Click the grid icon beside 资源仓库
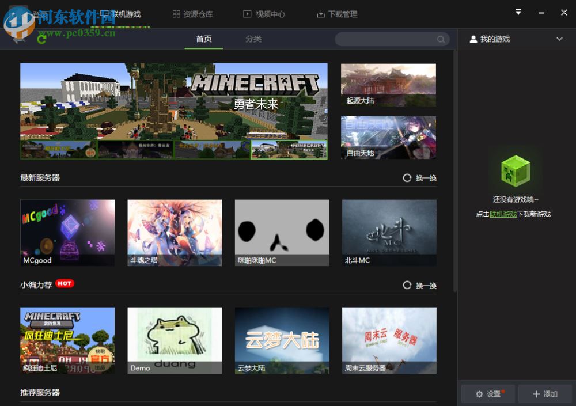 176,14
